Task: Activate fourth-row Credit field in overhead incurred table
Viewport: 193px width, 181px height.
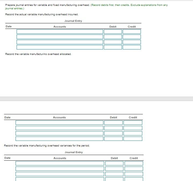Action: [x=132, y=47]
